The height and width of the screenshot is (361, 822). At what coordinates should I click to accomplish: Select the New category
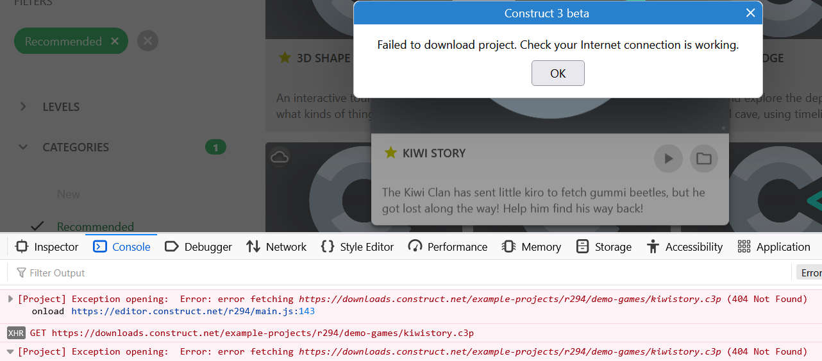click(69, 194)
